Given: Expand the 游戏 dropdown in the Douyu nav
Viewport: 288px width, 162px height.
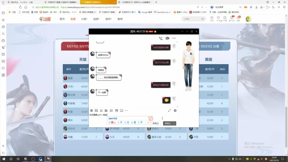Looking at the screenshot, I should (108, 19).
